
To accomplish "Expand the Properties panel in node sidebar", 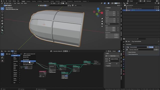I will 108,66.
